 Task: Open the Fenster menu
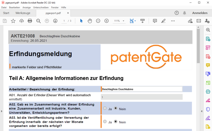point(55,7)
